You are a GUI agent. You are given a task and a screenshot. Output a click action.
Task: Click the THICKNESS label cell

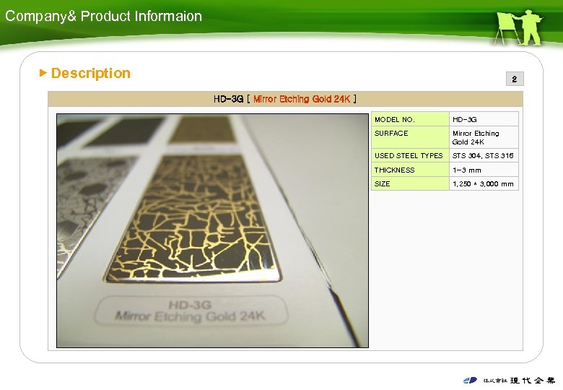[410, 170]
